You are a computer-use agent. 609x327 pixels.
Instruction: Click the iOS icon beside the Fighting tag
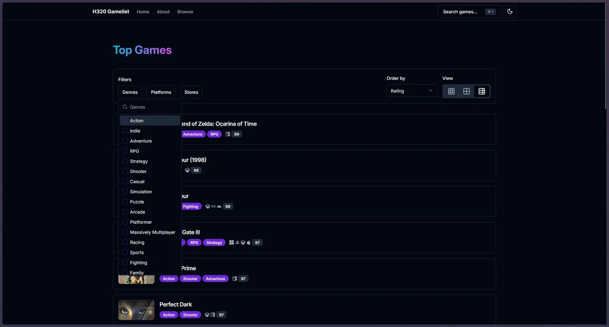click(213, 206)
